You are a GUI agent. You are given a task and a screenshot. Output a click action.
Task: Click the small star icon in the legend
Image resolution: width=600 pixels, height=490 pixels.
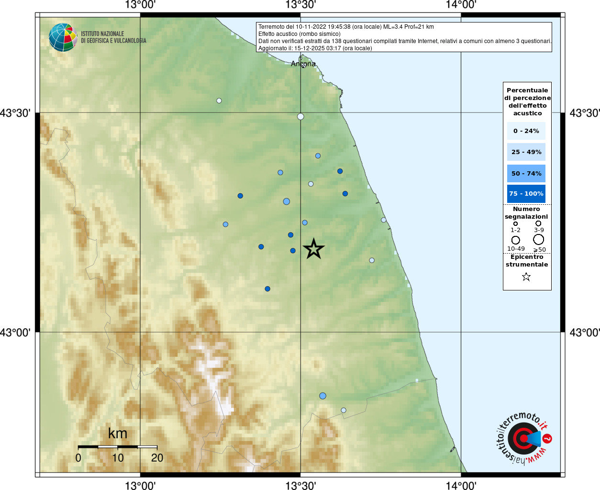526,277
